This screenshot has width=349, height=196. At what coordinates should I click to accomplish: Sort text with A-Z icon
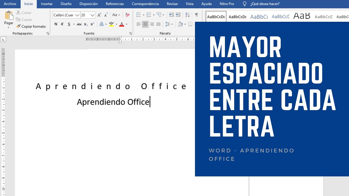(x=187, y=15)
